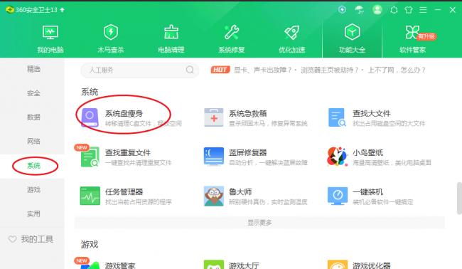Click the search magnifier icon
The width and height of the screenshot is (462, 269).
point(190,70)
